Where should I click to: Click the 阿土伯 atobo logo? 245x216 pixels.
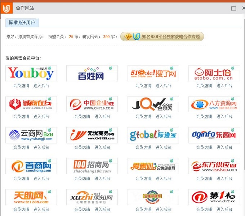(x=214, y=73)
